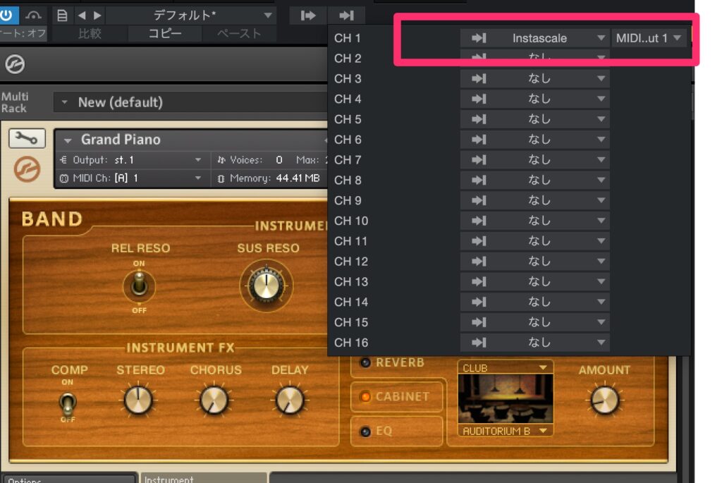The width and height of the screenshot is (722, 483).
Task: Open the CH 1 Instascale source dropdown
Action: point(539,38)
